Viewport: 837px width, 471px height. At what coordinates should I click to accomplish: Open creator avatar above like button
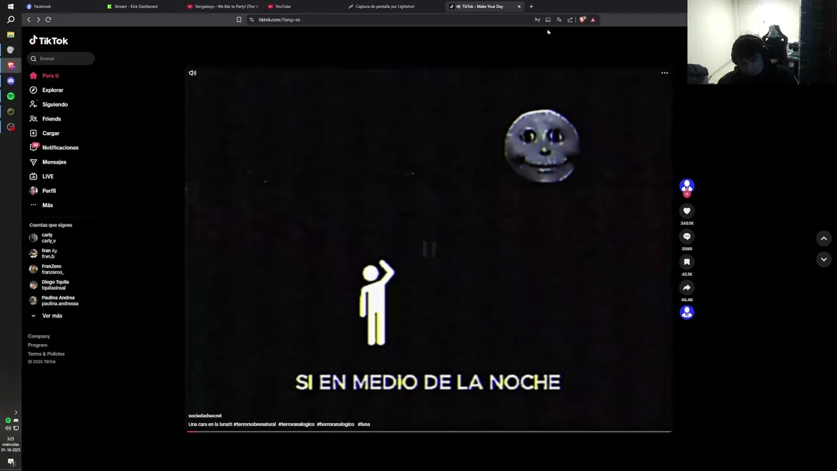pyautogui.click(x=687, y=186)
